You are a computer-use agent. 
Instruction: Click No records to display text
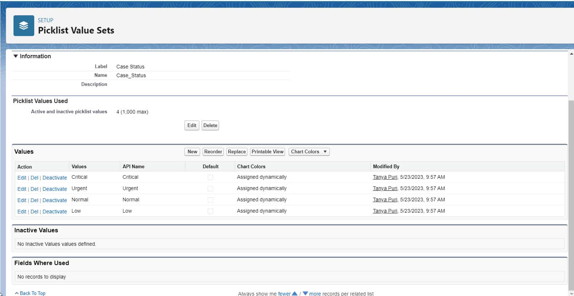pyautogui.click(x=42, y=277)
